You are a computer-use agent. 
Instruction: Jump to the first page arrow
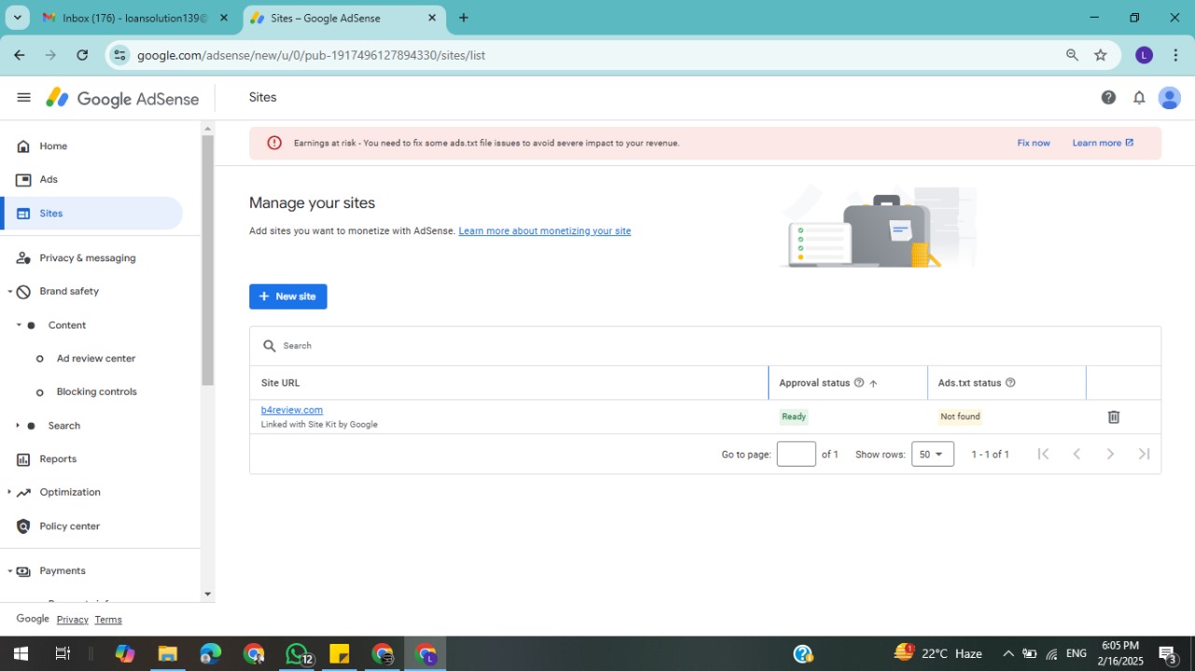1043,454
